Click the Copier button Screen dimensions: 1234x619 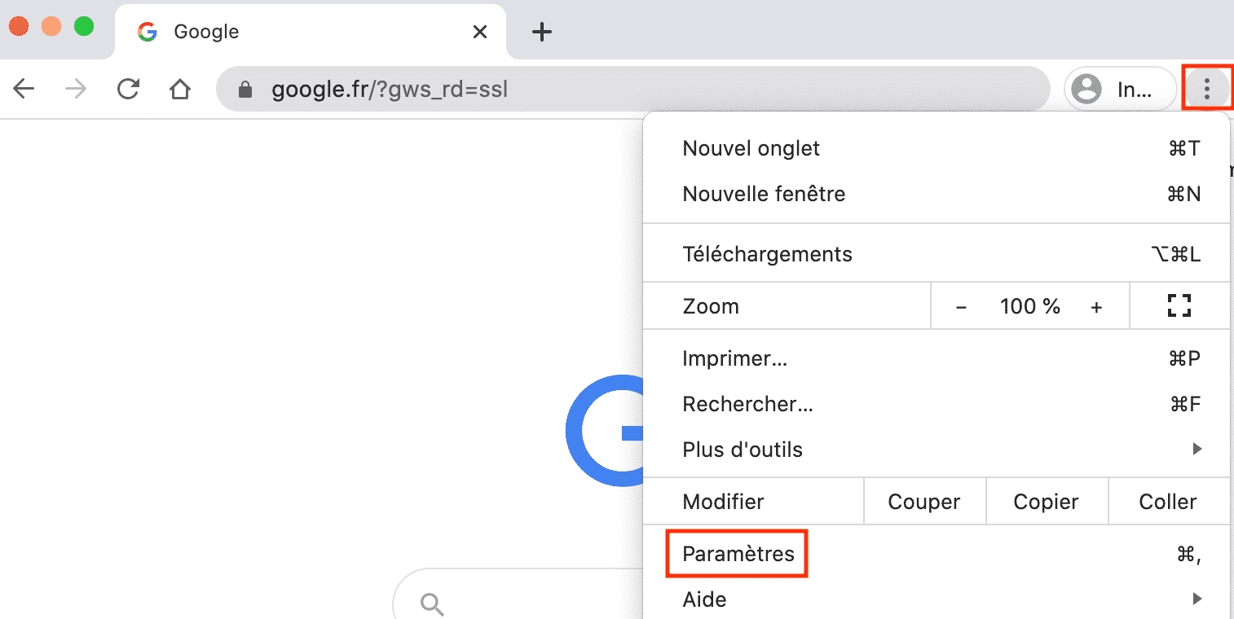[x=1047, y=501]
